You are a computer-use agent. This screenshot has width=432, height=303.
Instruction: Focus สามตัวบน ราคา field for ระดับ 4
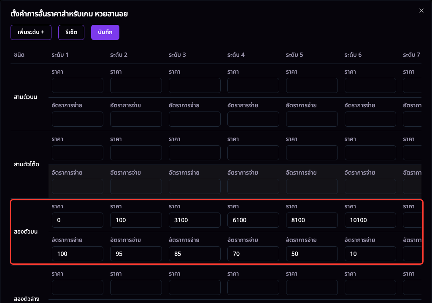pyautogui.click(x=253, y=85)
